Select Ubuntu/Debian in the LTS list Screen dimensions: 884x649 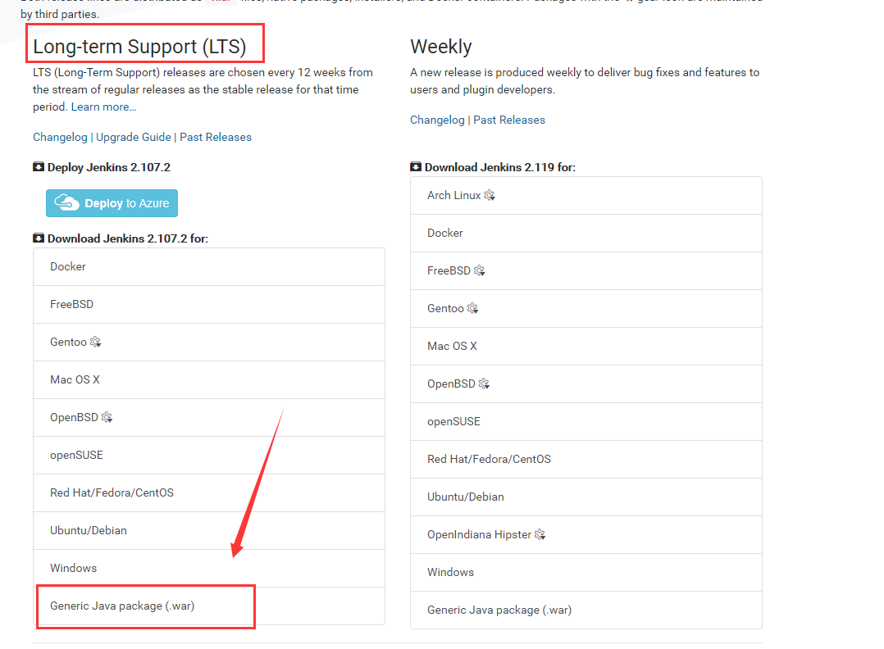(209, 531)
